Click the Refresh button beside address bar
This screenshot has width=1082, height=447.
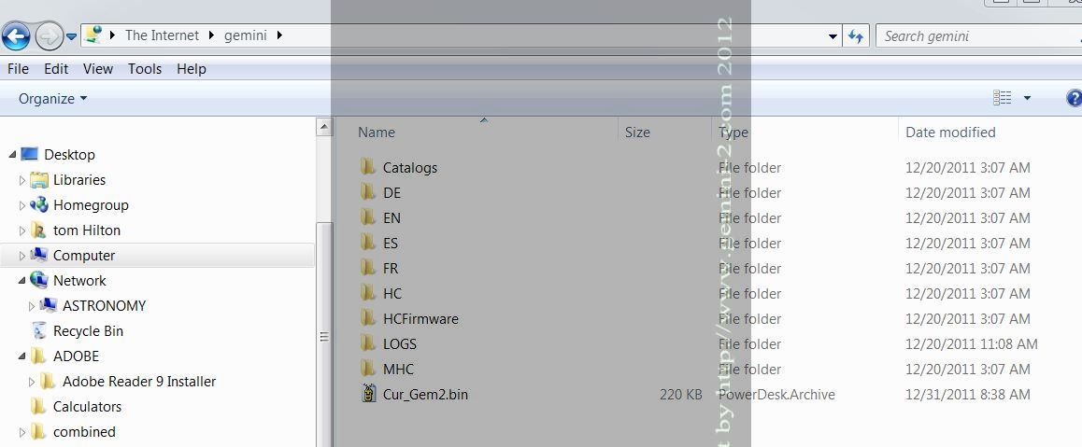(856, 36)
